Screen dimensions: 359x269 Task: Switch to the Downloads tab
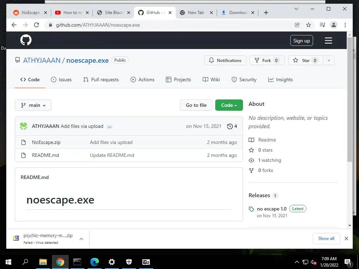click(x=238, y=13)
